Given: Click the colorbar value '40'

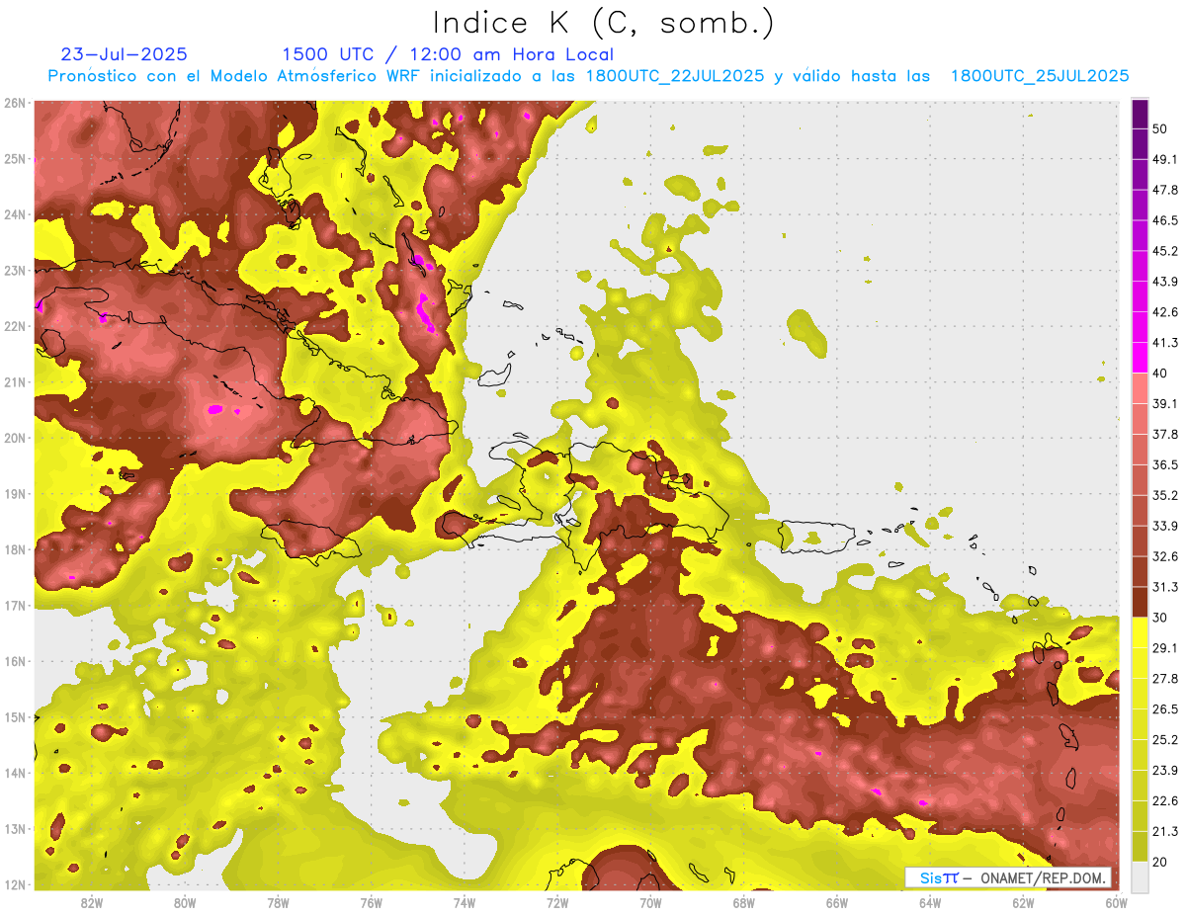Looking at the screenshot, I should [1159, 374].
